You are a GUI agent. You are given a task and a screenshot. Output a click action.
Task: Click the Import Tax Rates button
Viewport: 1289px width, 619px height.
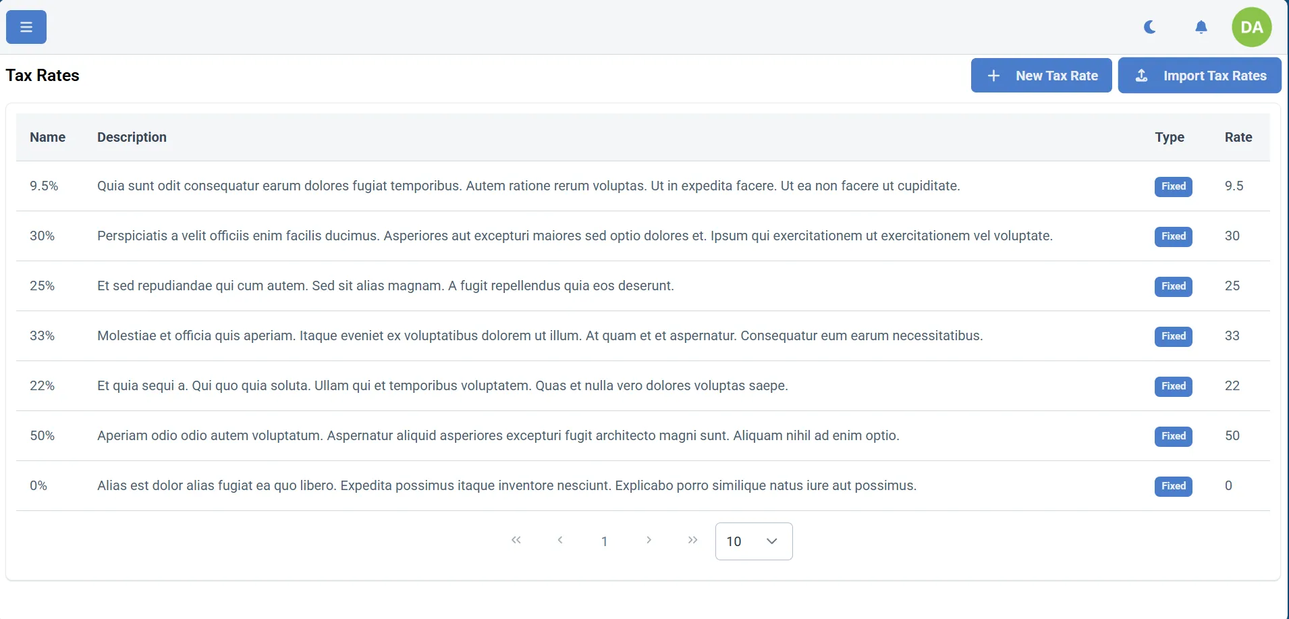[1199, 76]
